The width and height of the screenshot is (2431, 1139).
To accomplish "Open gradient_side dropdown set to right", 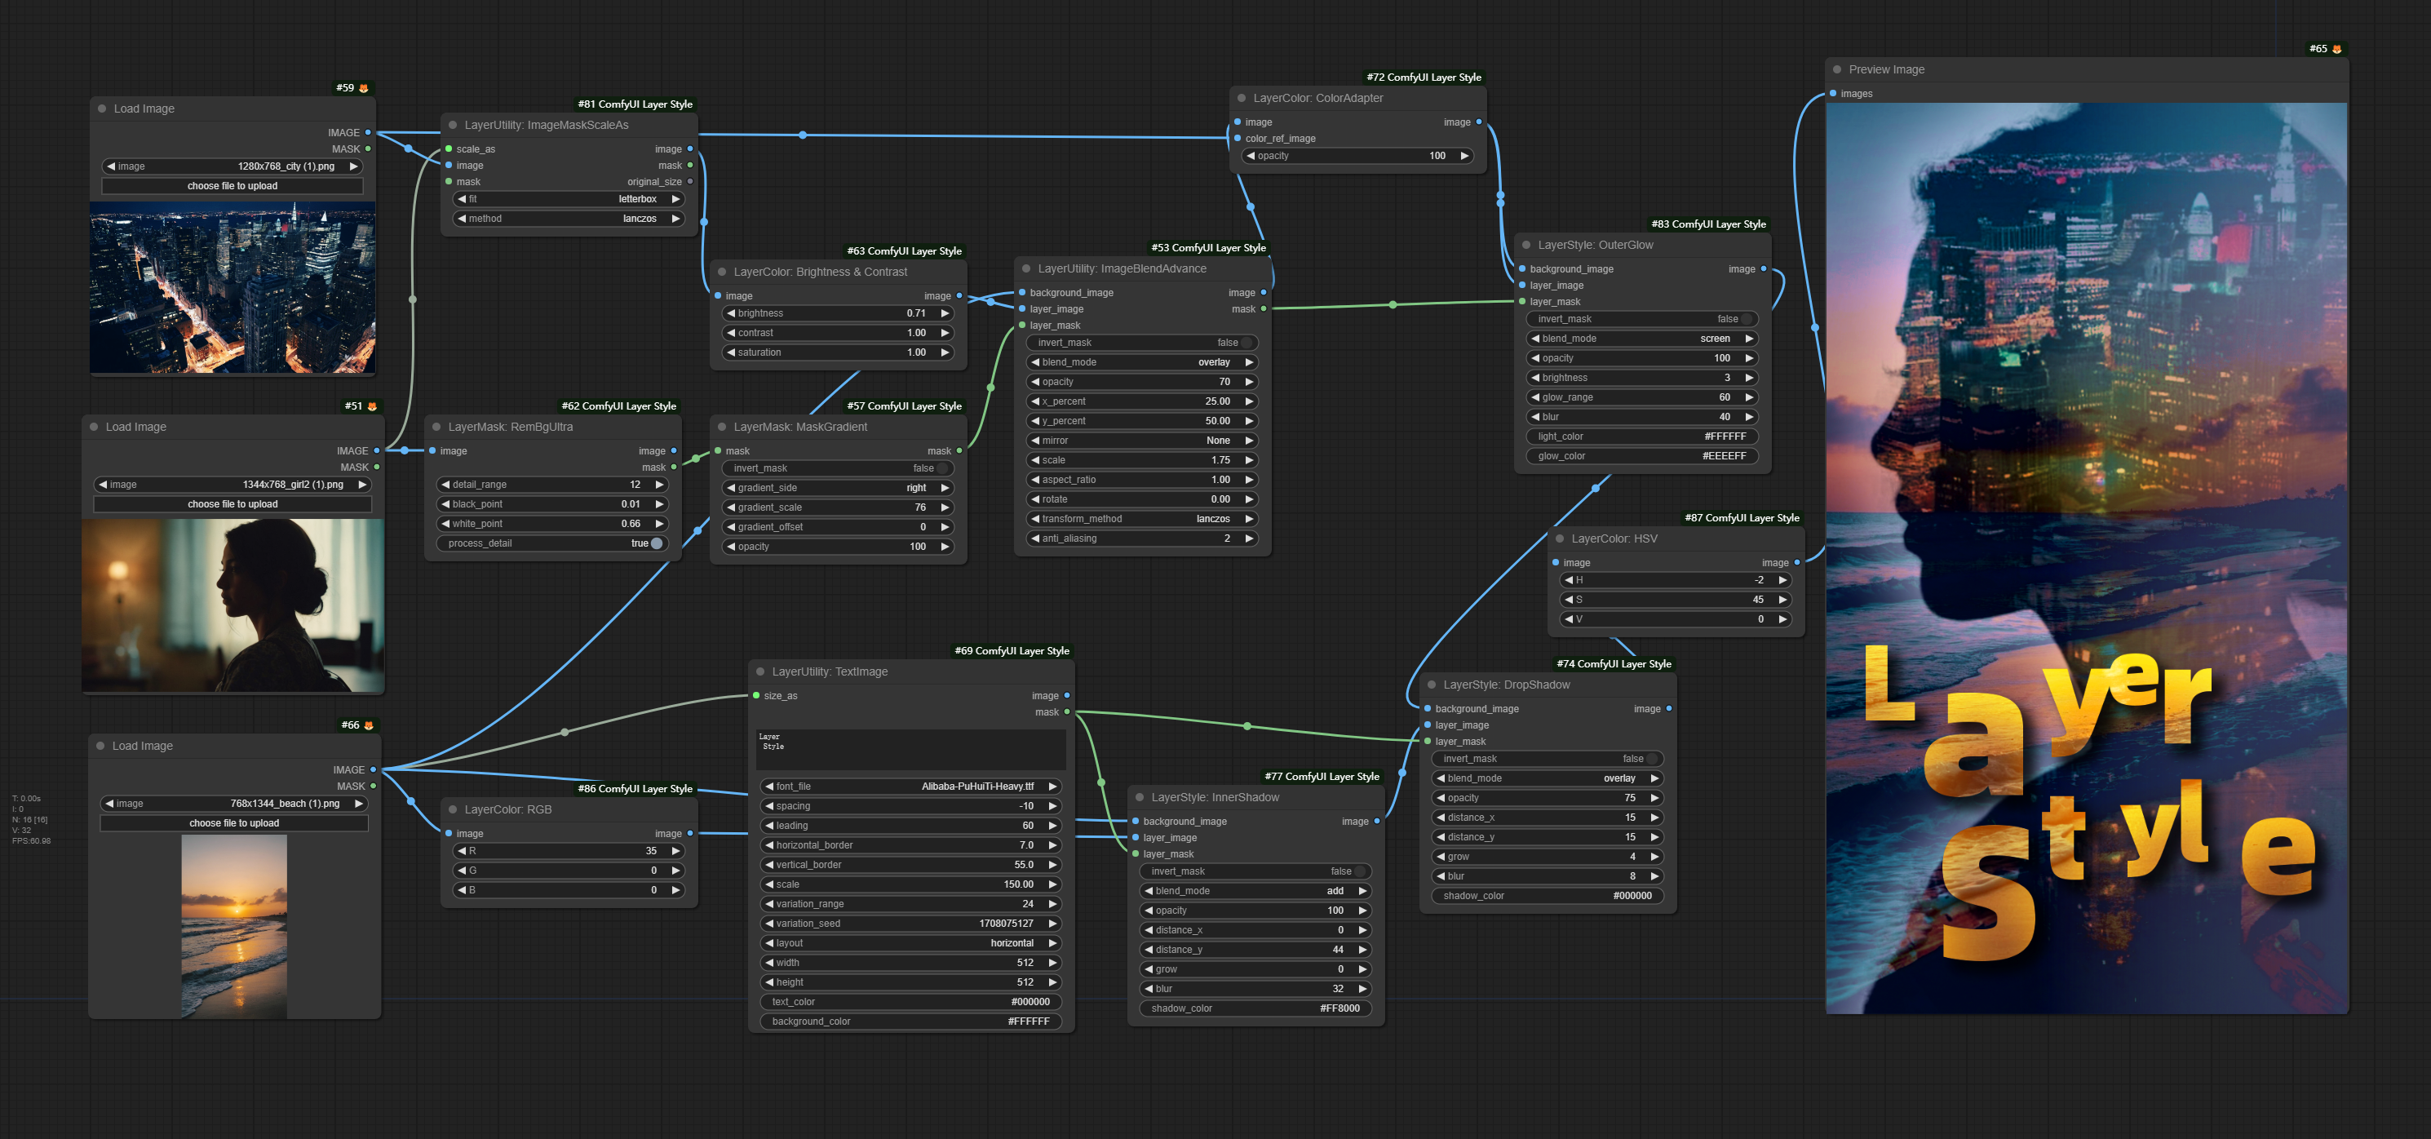I will tap(837, 488).
